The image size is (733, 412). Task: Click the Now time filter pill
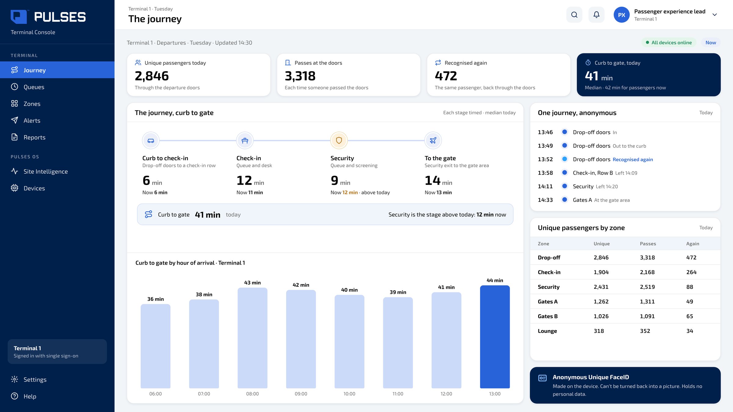(x=710, y=42)
